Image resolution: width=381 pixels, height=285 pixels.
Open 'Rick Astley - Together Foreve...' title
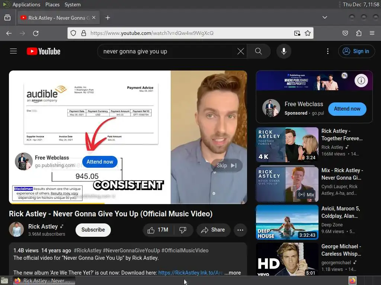coord(342,135)
